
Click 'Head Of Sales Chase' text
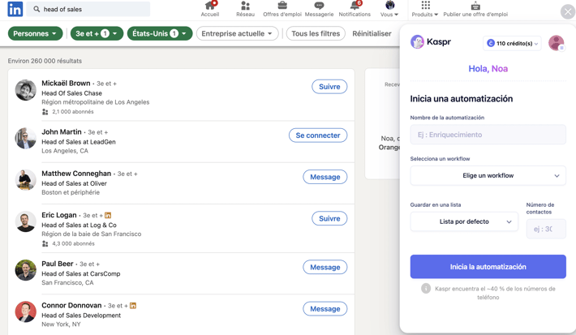point(71,93)
